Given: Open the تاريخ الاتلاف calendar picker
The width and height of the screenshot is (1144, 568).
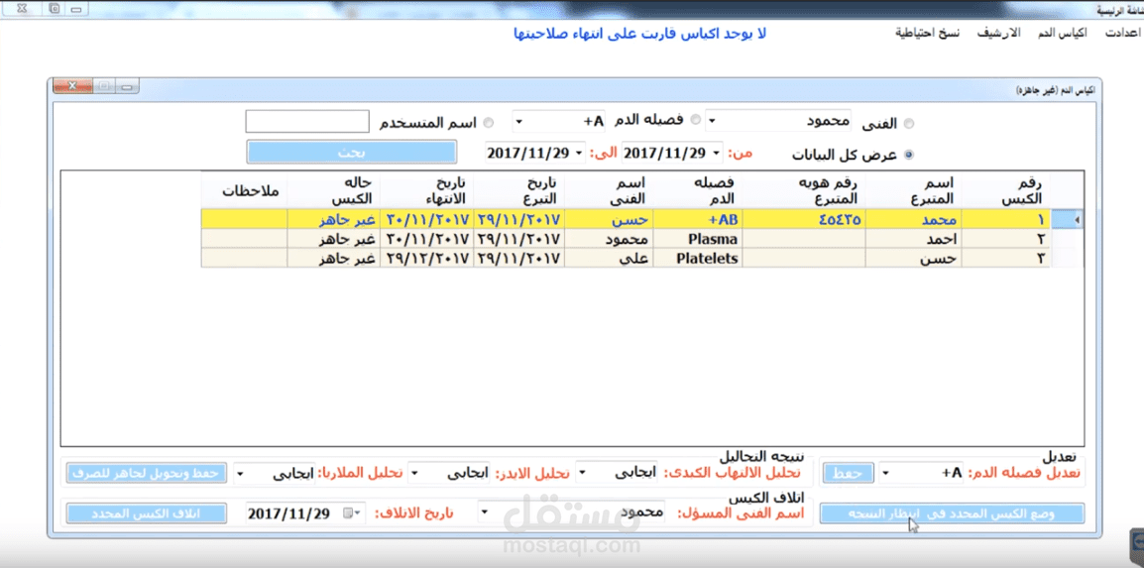Looking at the screenshot, I should tap(352, 512).
